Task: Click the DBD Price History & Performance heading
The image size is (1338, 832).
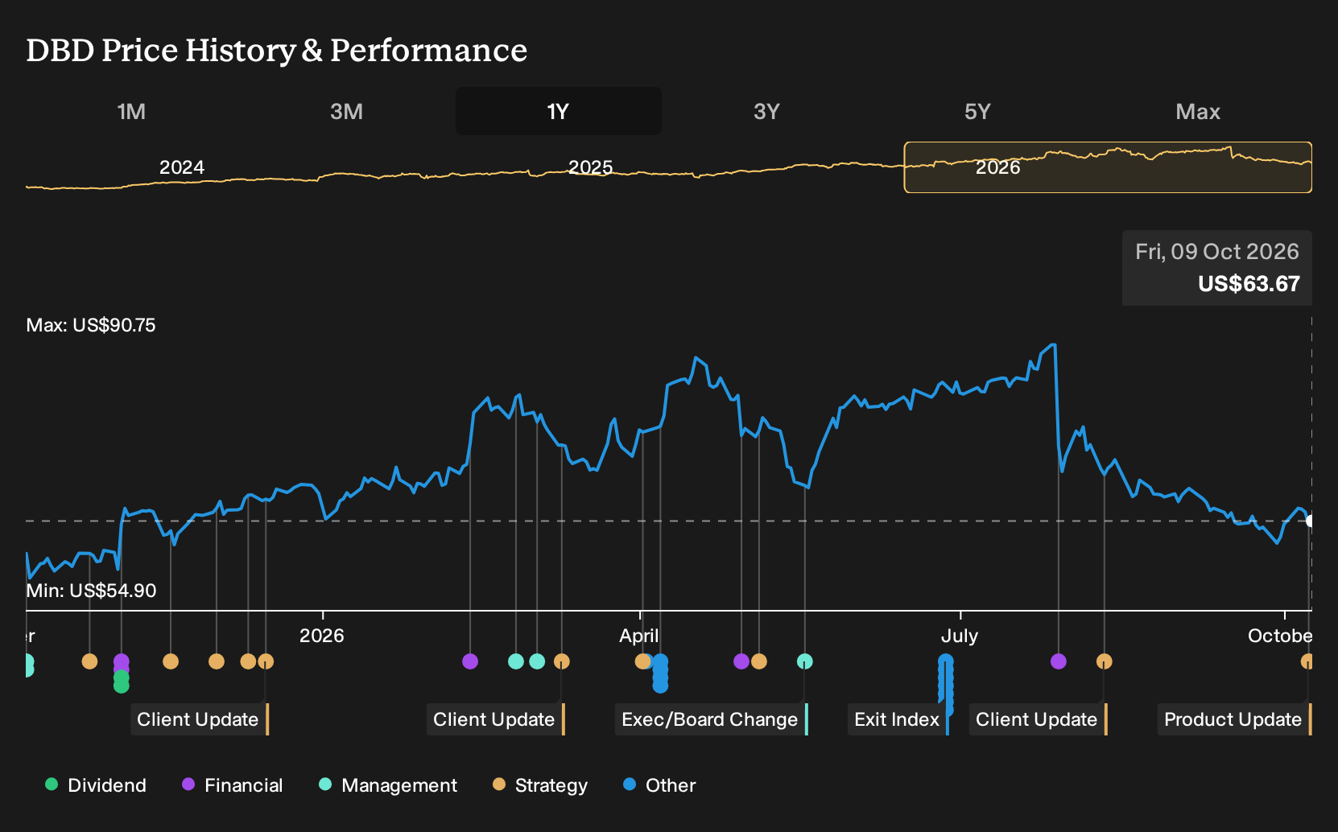Action: coord(277,50)
